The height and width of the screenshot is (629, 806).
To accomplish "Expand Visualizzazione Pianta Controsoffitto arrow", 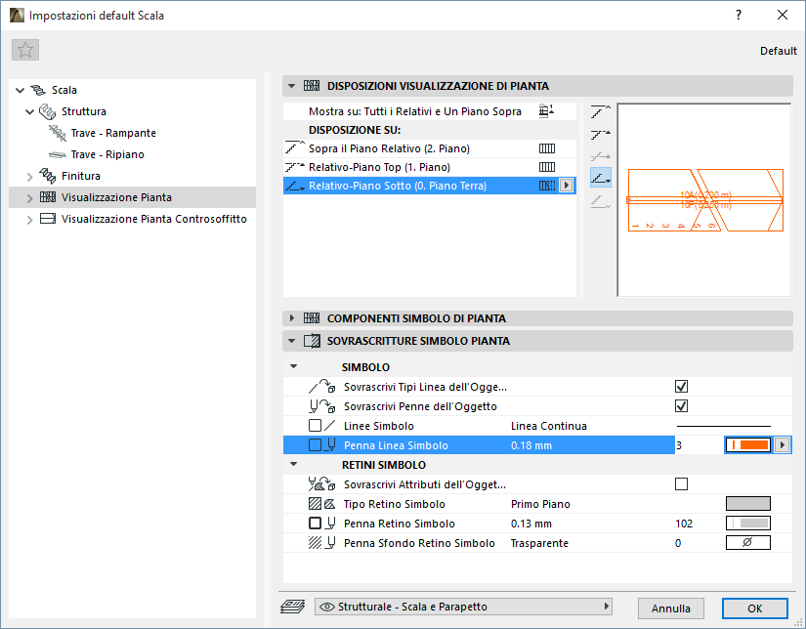I will (x=30, y=220).
